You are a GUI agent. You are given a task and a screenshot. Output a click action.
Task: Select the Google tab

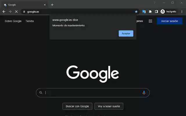(x=24, y=5)
